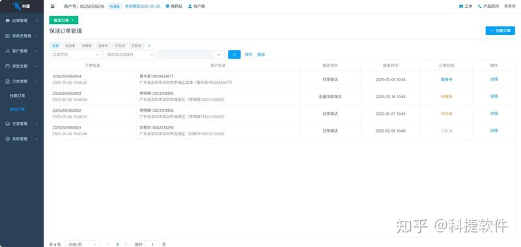Screen dimensions: 521x247
Task: Close the 保洁订单 tab with the x
Action: point(73,20)
